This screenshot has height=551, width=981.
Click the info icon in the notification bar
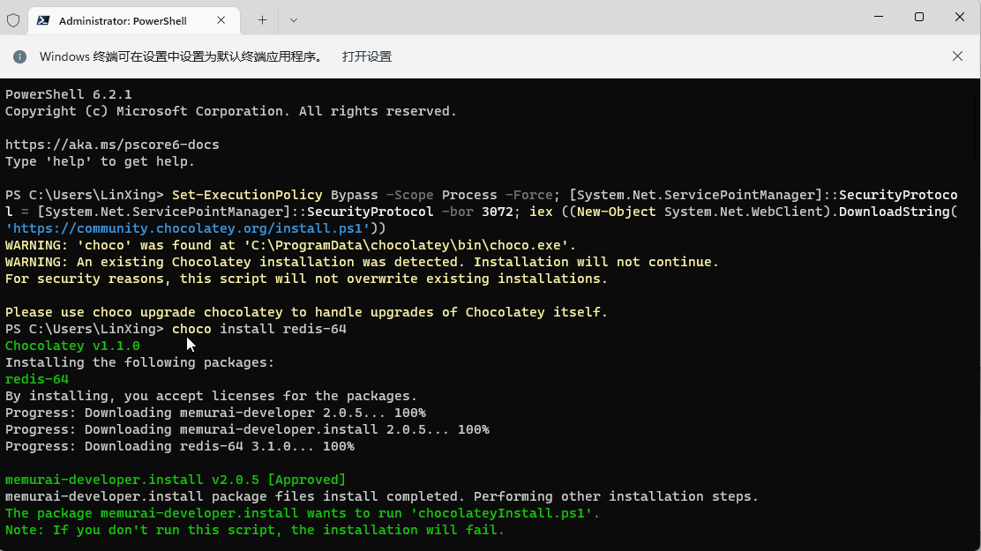(x=19, y=56)
